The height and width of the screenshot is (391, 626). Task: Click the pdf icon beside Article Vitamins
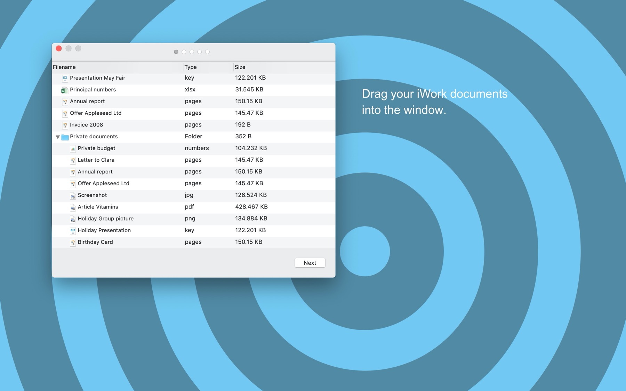pyautogui.click(x=72, y=207)
